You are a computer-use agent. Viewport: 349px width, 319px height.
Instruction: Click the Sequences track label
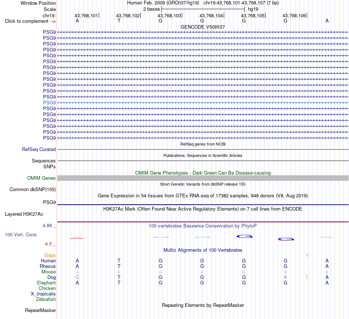pos(44,161)
